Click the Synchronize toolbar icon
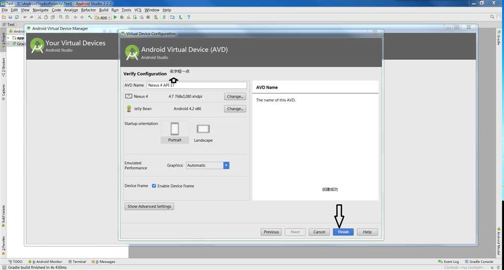Viewport: 504px width, 270px height. (17, 17)
